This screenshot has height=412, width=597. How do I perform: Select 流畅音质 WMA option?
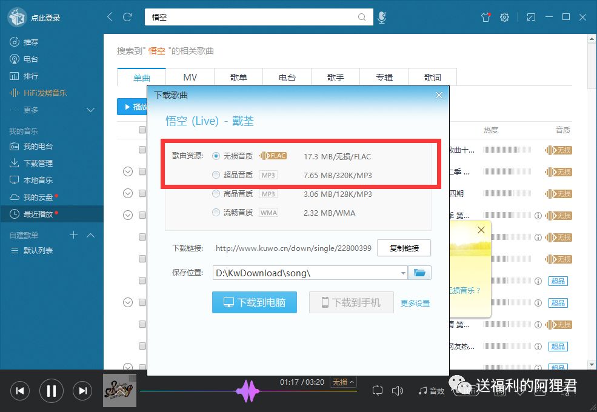click(x=216, y=213)
